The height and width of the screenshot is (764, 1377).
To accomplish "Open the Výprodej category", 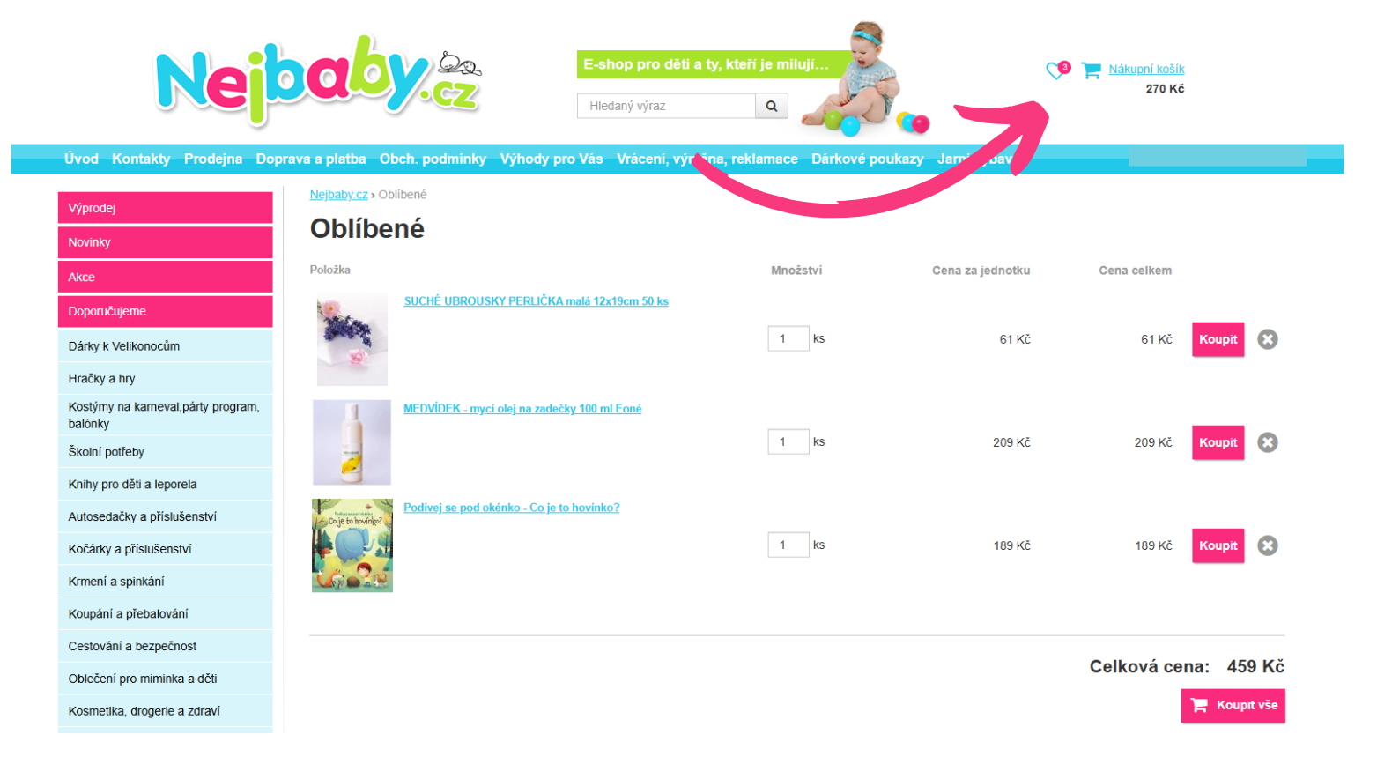I will (165, 208).
